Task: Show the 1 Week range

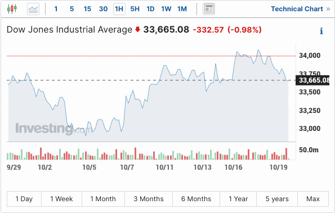Action: [61, 199]
